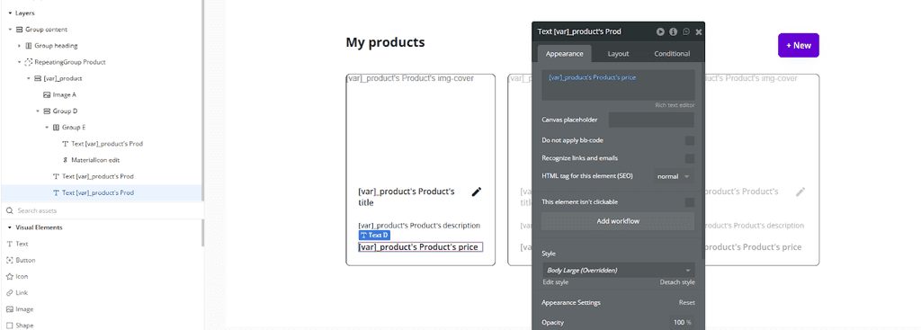
Task: Click the blue Text D element tag
Action: coord(374,236)
